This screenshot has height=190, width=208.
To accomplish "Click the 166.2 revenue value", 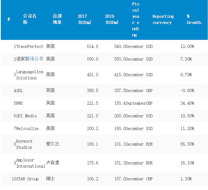I will [93, 179].
